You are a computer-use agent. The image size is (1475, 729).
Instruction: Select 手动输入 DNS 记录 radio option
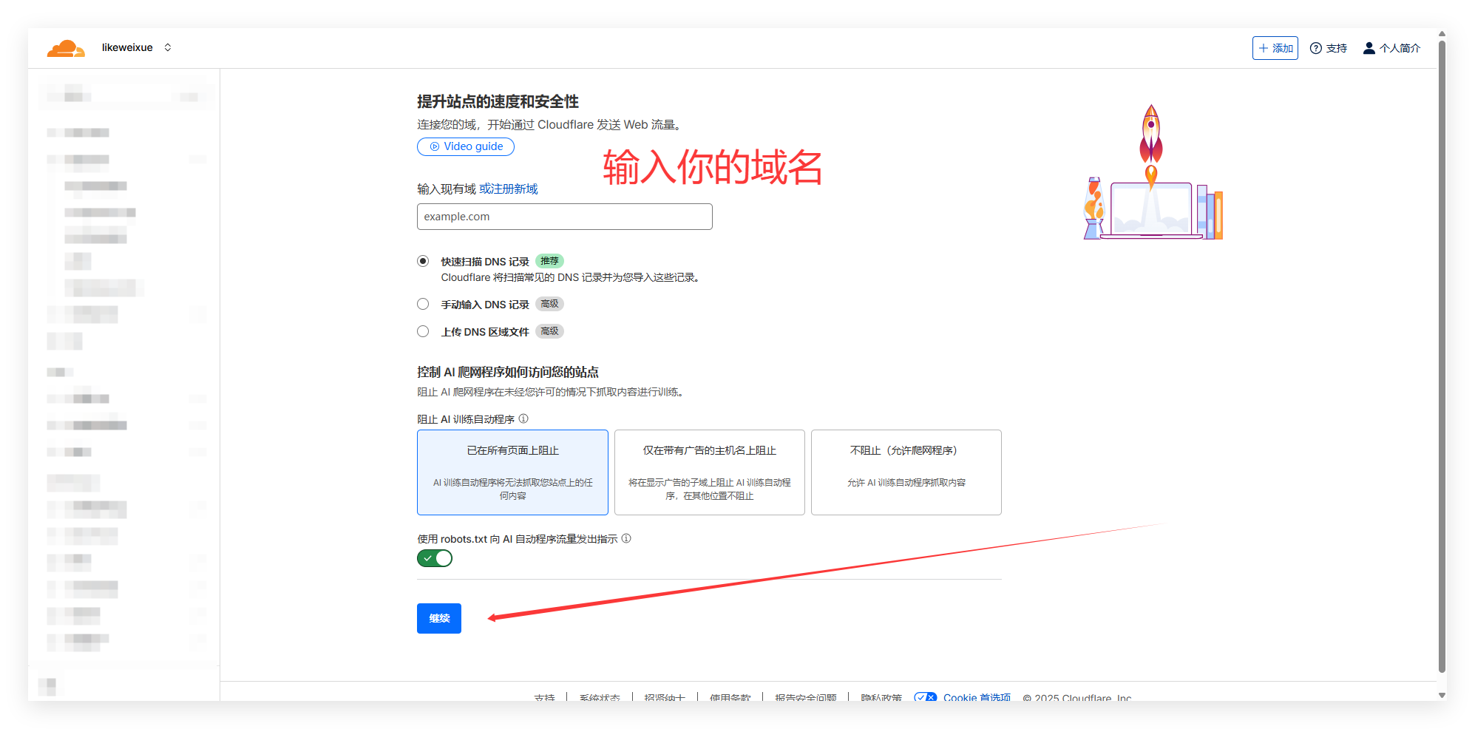pyautogui.click(x=423, y=303)
